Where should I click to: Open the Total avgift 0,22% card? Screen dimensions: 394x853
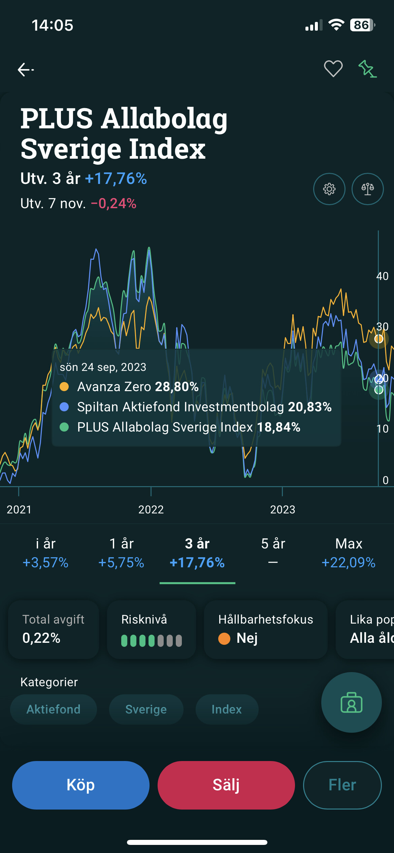tap(54, 629)
